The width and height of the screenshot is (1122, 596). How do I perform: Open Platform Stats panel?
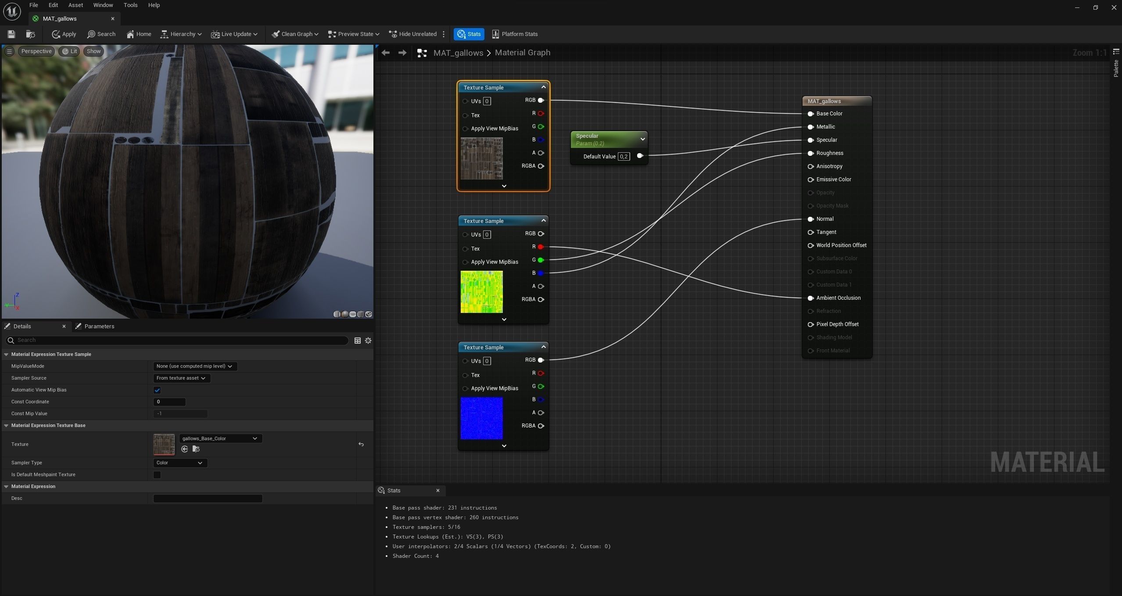coord(515,34)
